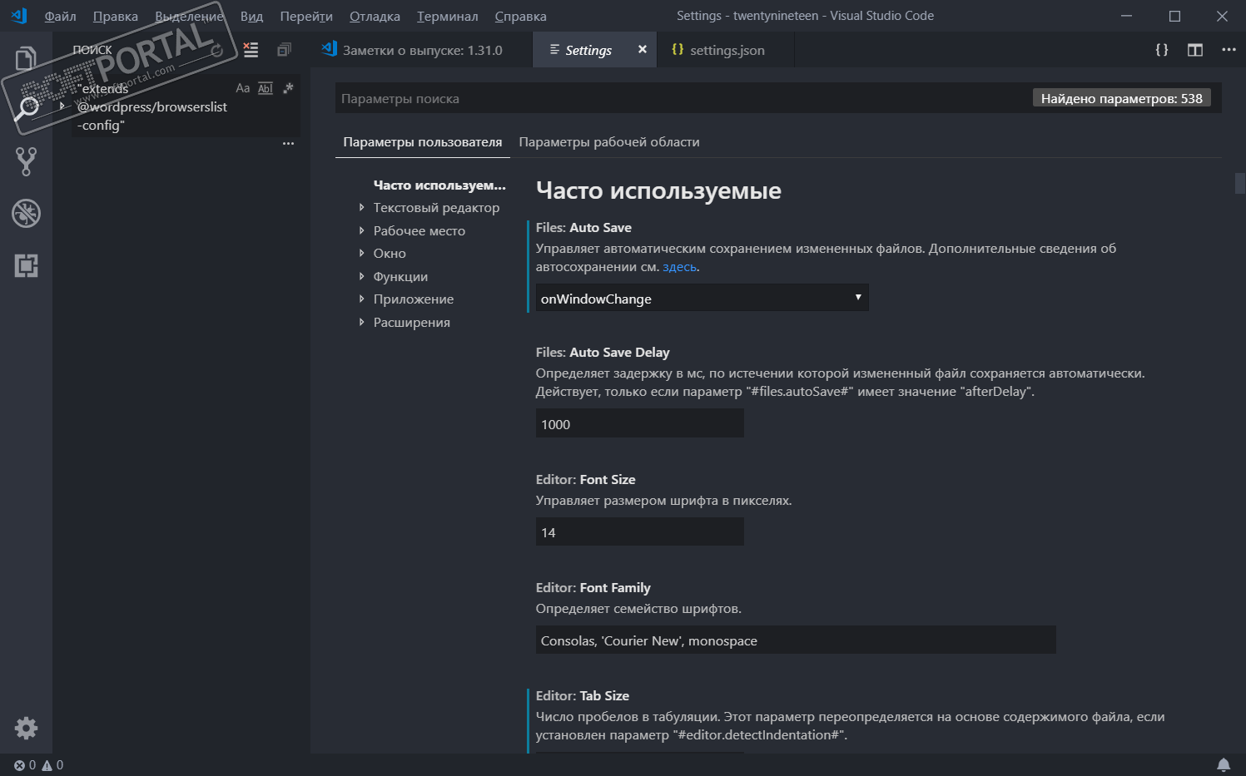Open the Auto Save dropdown
The image size is (1246, 776).
[x=702, y=298]
